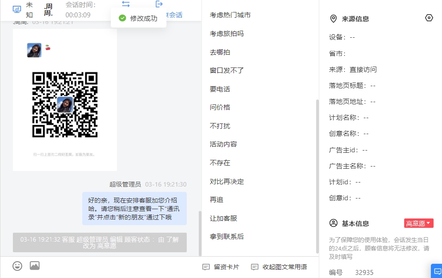Click the 广告主id field row
442x278 pixels.
pos(348,150)
